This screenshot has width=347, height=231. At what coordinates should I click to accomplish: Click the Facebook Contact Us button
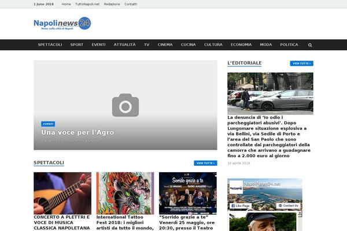click(x=289, y=206)
